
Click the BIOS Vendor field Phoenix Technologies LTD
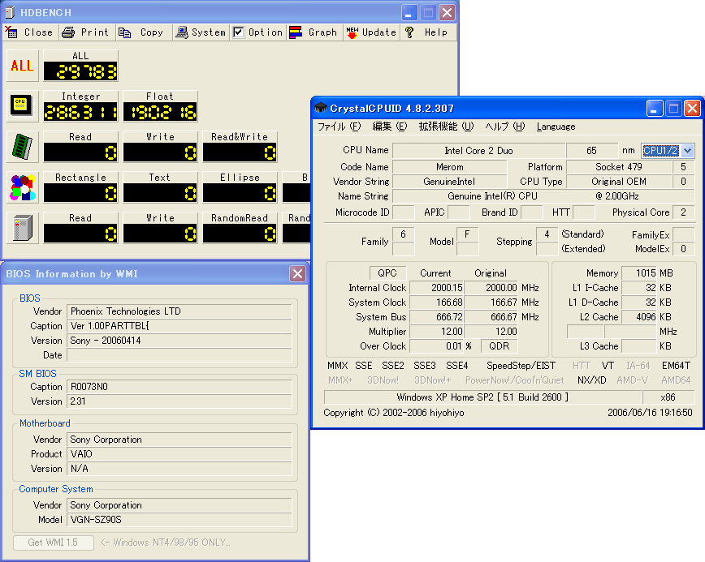tap(179, 311)
